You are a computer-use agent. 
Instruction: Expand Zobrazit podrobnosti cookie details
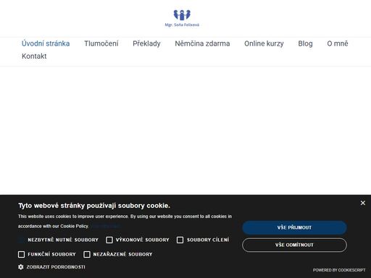pyautogui.click(x=56, y=267)
